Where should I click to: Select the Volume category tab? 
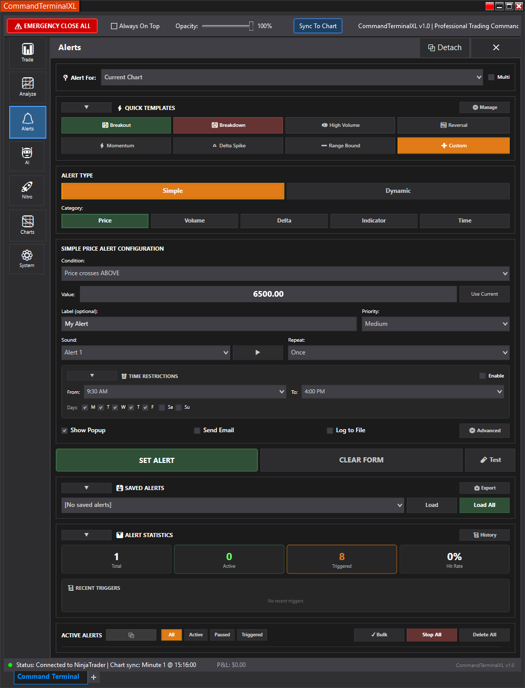(x=194, y=220)
